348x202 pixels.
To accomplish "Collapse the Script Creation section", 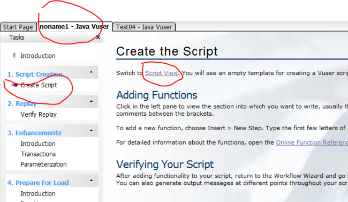I will click(x=91, y=72).
